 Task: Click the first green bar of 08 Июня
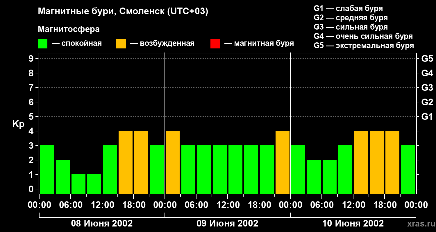pyautogui.click(x=47, y=169)
